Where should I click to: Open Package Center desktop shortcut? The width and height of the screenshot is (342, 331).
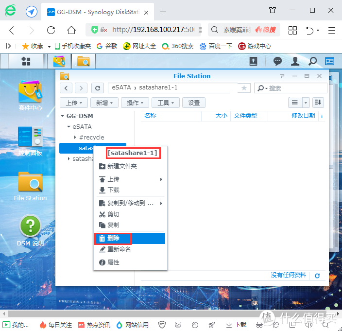click(x=30, y=95)
